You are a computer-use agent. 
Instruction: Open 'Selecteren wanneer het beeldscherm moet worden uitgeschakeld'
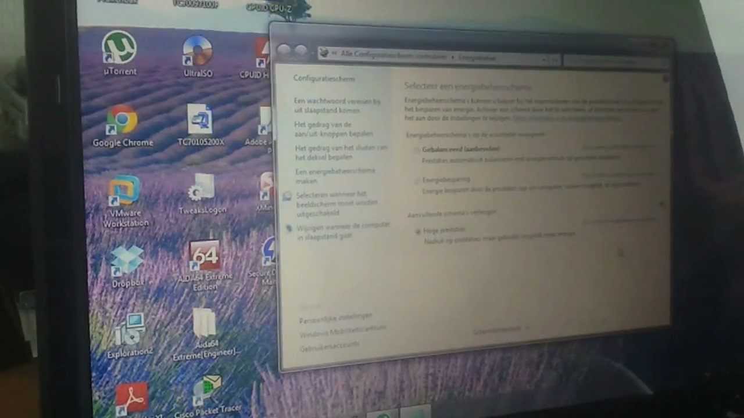coord(337,204)
